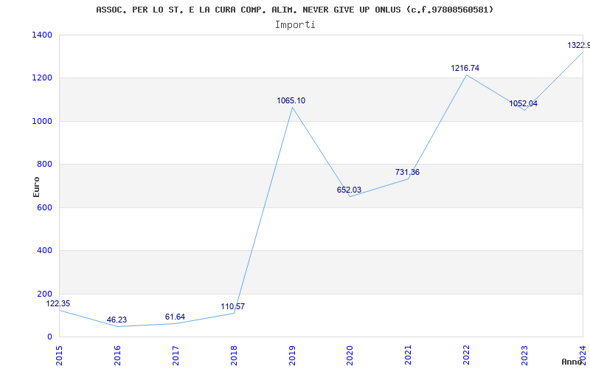590x369 pixels.
Task: Click x-axis year label 2016
Action: (117, 355)
